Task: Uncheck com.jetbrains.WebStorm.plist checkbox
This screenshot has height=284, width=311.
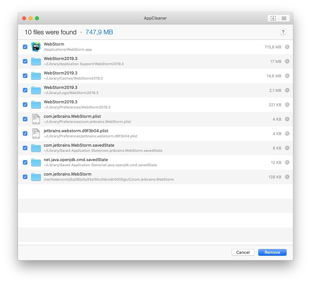Action: coord(25,119)
